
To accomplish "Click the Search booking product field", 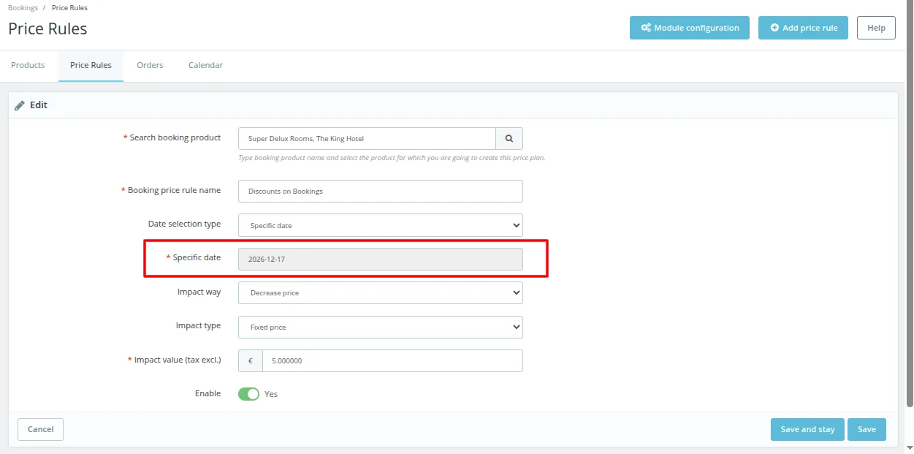I will 367,138.
